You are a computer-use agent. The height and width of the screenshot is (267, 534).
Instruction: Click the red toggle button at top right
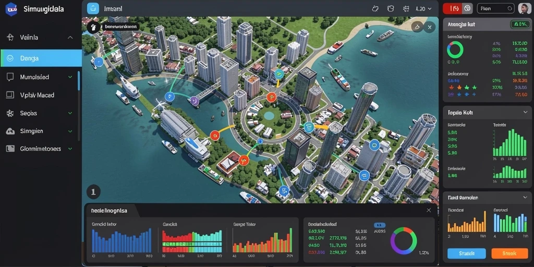coord(453,8)
